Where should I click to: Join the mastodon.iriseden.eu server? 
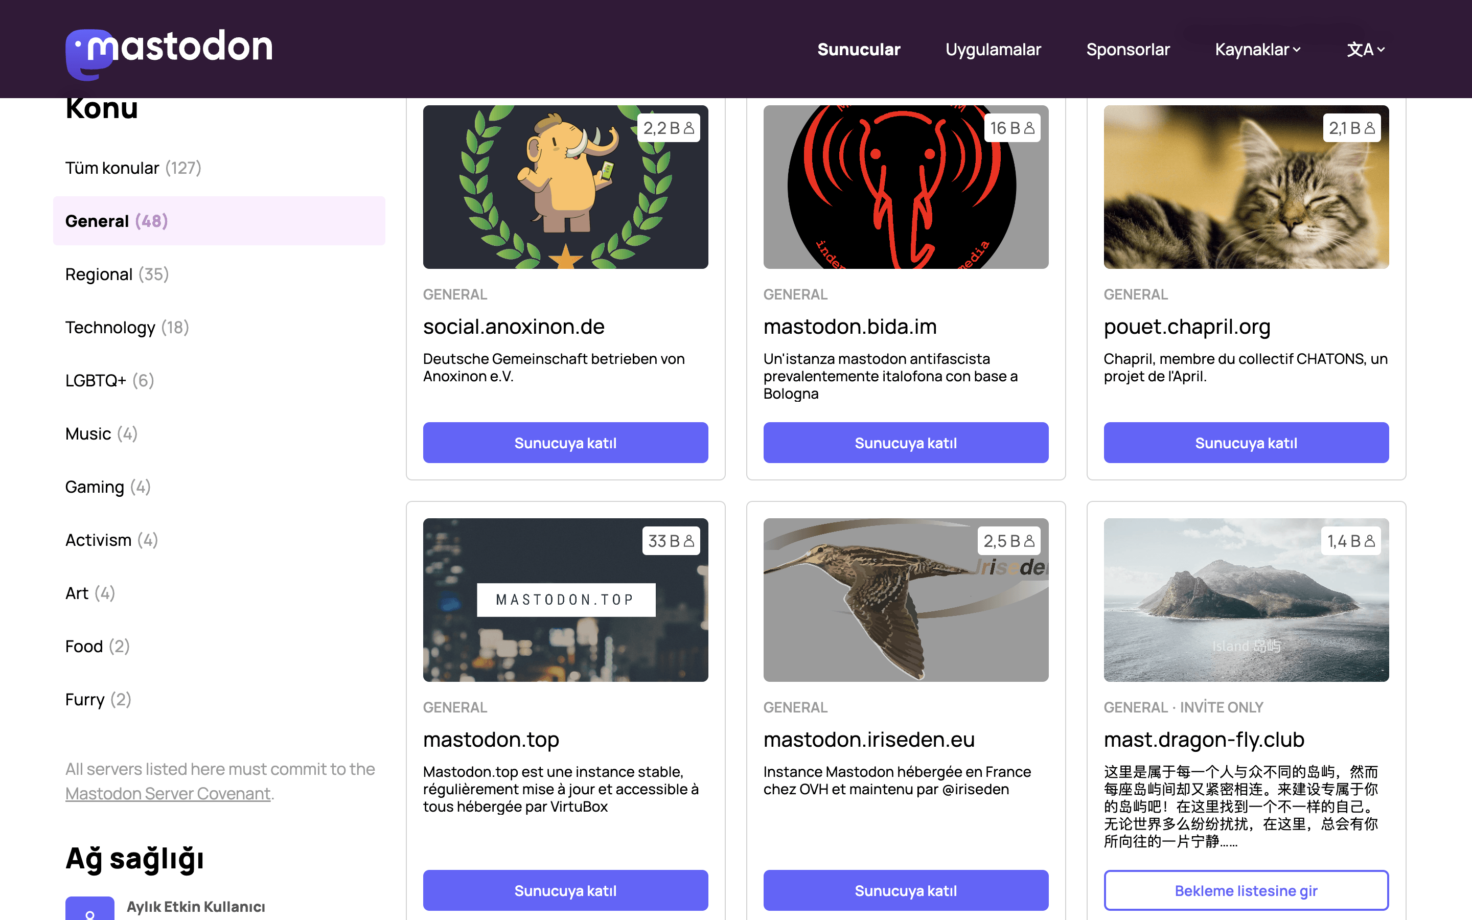pyautogui.click(x=905, y=890)
